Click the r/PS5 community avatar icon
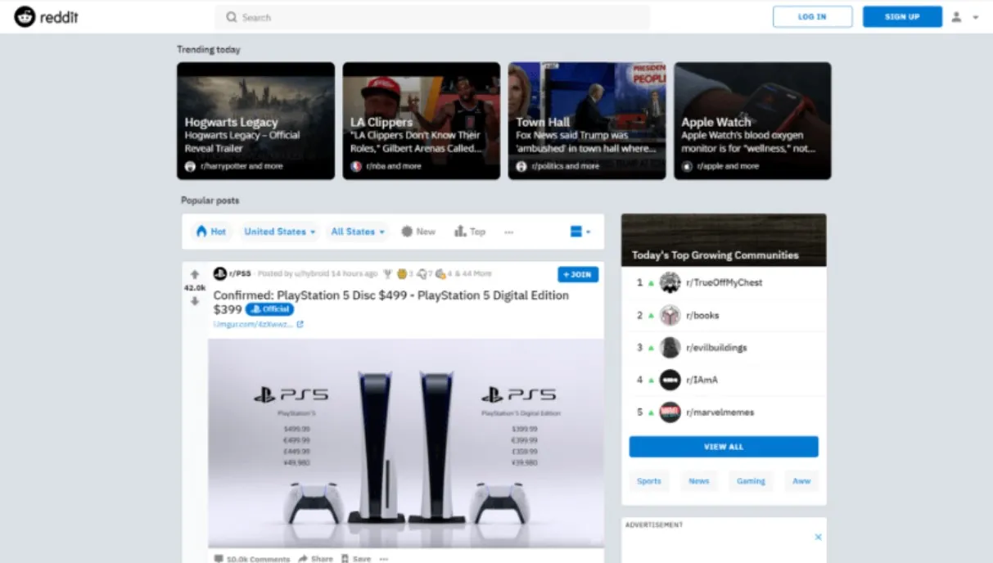Screen dimensions: 993x563 tap(219, 274)
